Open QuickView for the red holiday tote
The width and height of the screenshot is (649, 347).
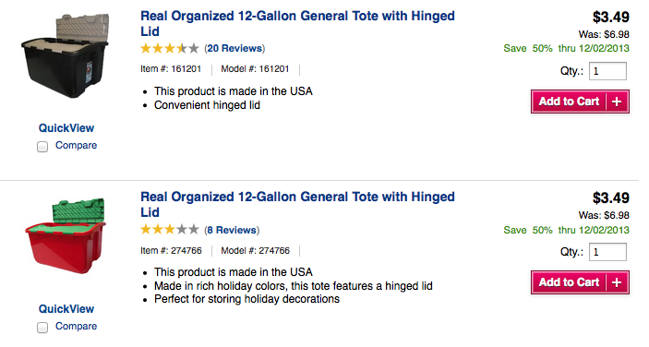66,309
